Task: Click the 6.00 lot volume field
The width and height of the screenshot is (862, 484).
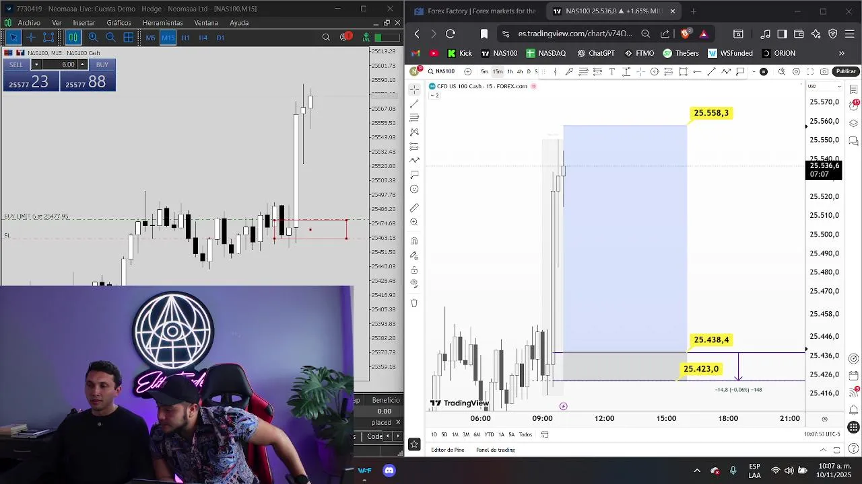Action: coord(60,65)
